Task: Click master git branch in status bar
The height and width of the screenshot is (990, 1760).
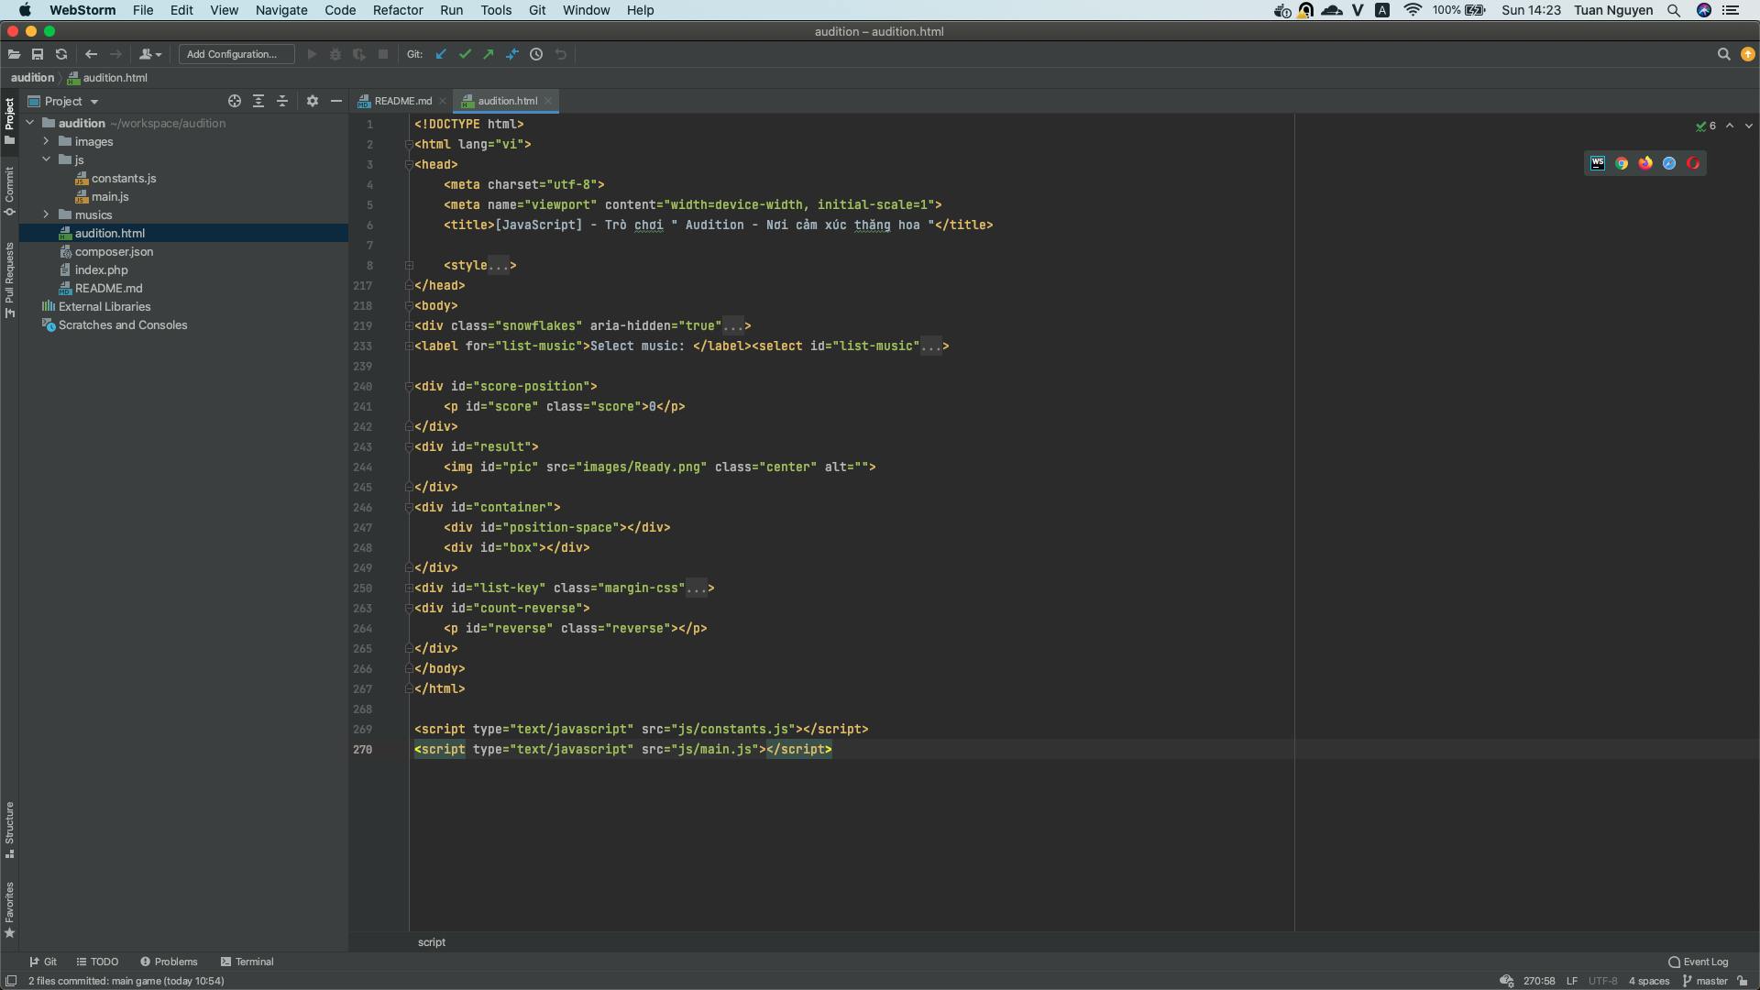Action: pyautogui.click(x=1705, y=981)
